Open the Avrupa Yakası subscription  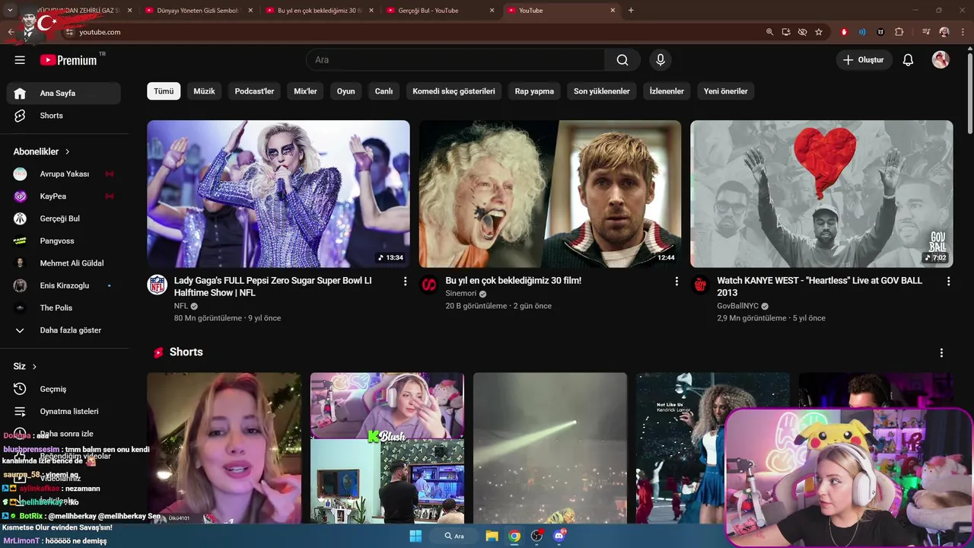[x=64, y=174]
